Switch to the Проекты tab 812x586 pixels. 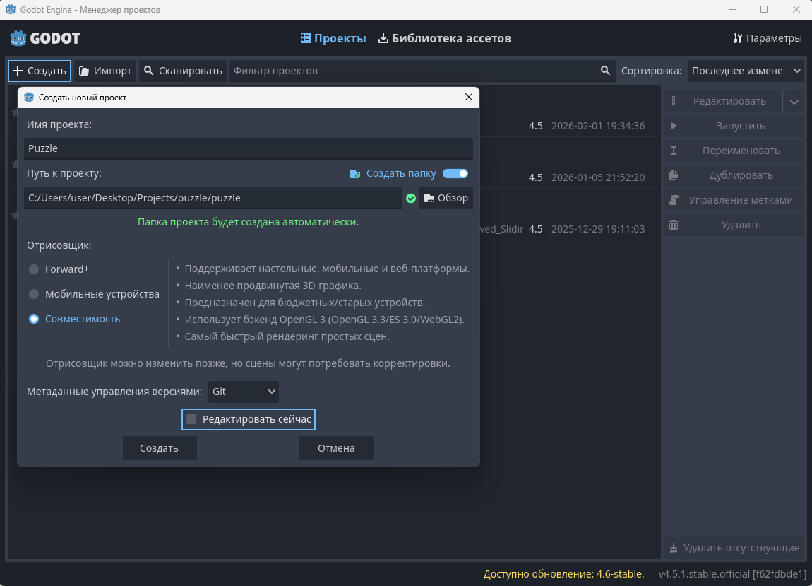[x=333, y=38]
